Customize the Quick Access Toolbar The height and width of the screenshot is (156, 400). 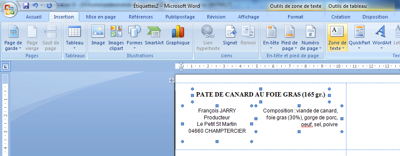62,5
